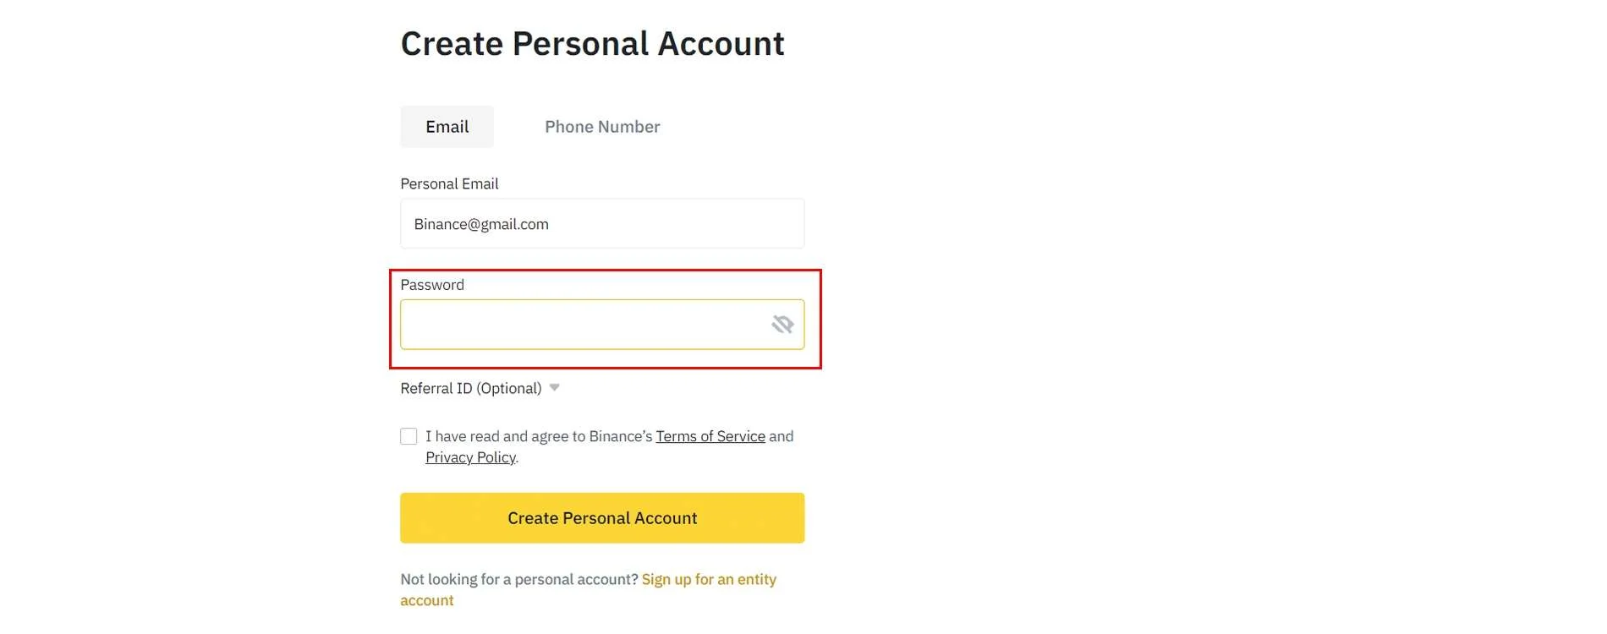Follow the Sign up for an entity account link
This screenshot has width=1607, height=634.
(709, 580)
